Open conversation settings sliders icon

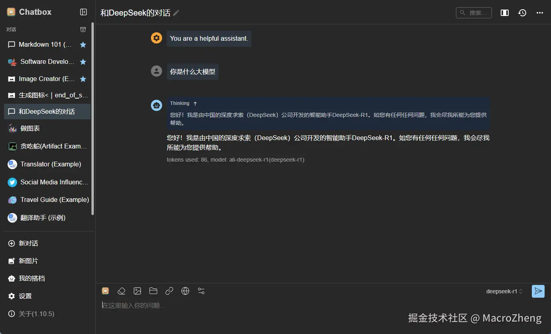pos(201,291)
